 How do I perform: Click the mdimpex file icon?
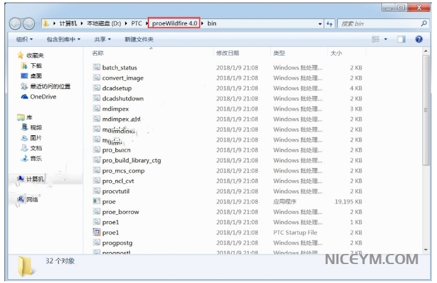coord(97,109)
